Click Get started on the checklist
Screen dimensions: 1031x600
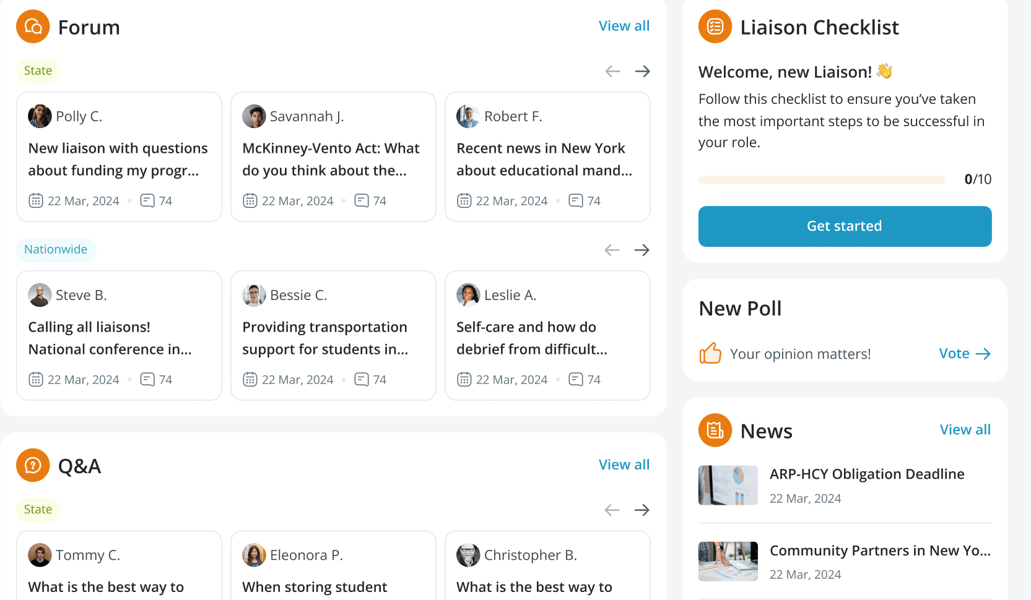tap(844, 226)
